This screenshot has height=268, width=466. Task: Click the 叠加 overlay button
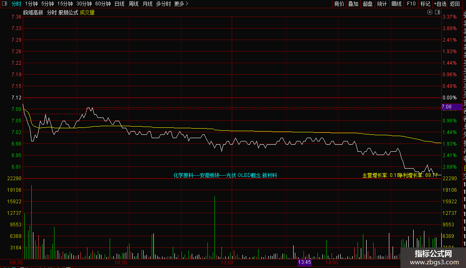(x=353, y=4)
